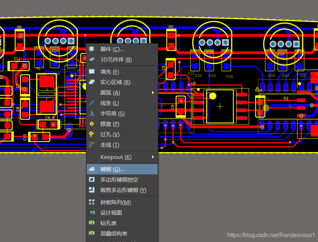Click the R5 resistor footprint

point(20,40)
